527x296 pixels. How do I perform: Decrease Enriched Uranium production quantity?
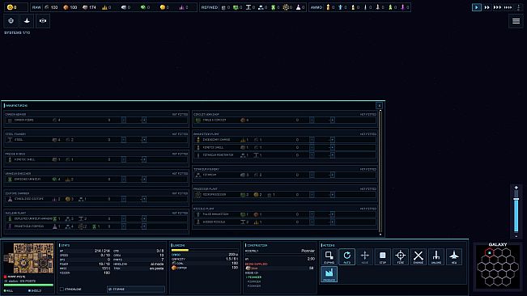[x=124, y=180]
